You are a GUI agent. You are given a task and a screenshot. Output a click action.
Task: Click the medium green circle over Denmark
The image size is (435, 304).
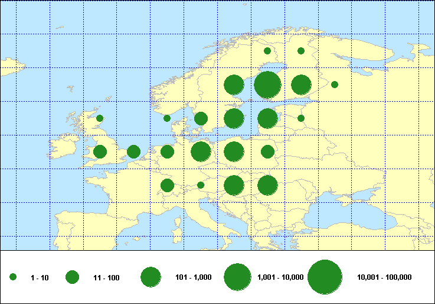pyautogui.click(x=201, y=118)
